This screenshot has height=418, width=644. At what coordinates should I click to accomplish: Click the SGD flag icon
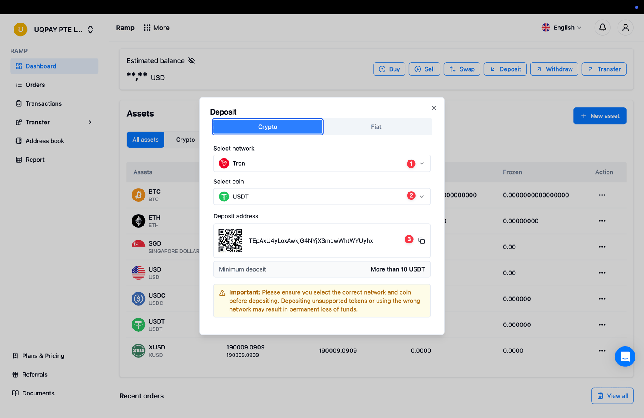coord(138,244)
